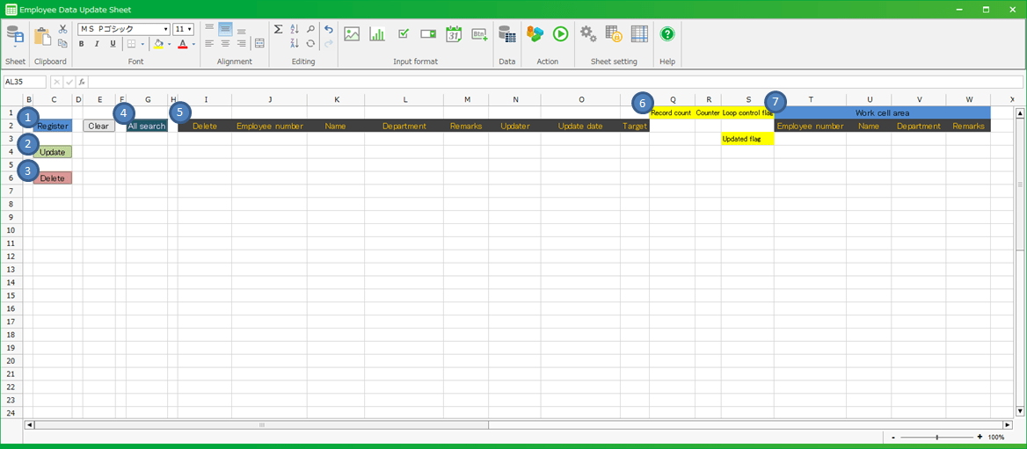1027x449 pixels.
Task: Open Sheet setting gears icon
Action: (588, 34)
